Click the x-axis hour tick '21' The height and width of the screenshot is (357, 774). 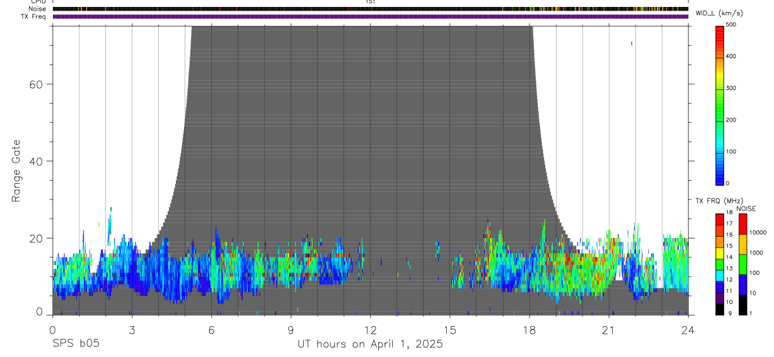point(608,329)
